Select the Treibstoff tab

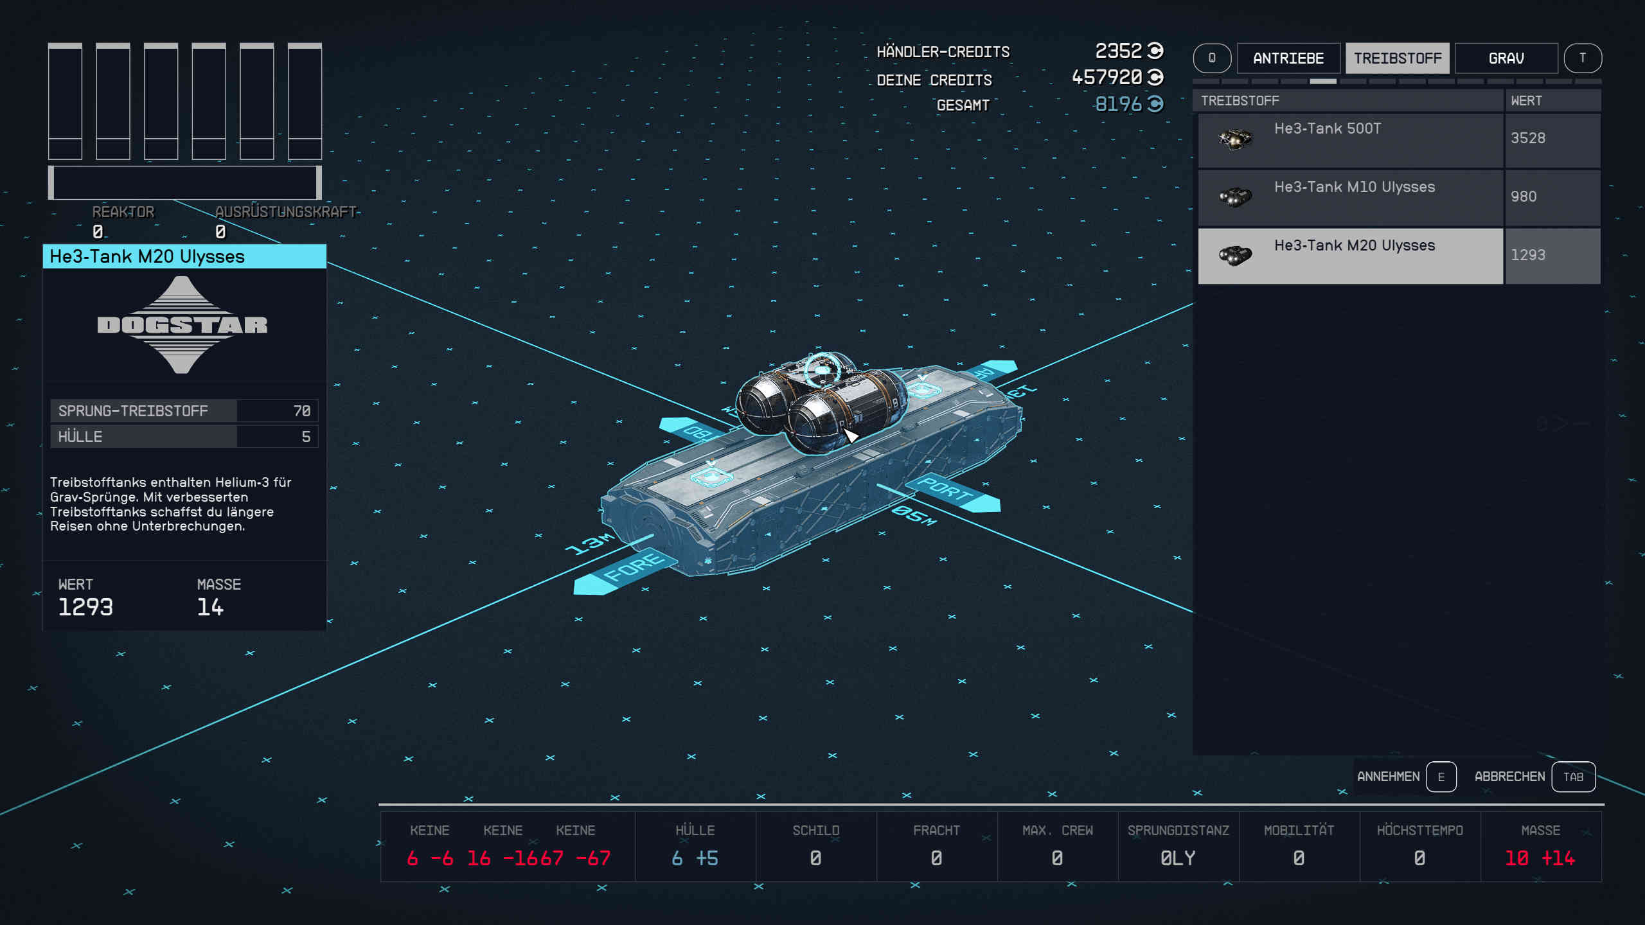click(x=1397, y=58)
